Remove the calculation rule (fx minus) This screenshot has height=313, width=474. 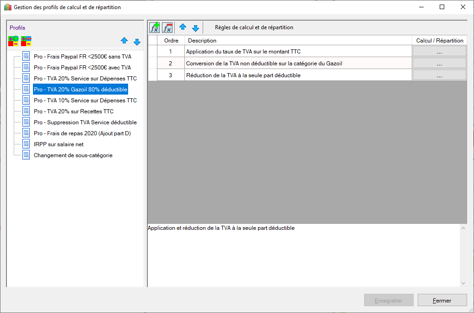[x=167, y=27]
